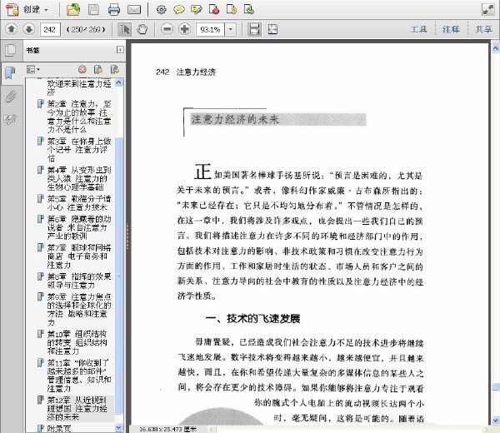Click the Open file folder icon
Screen dimensions: 500x433
[73, 9]
